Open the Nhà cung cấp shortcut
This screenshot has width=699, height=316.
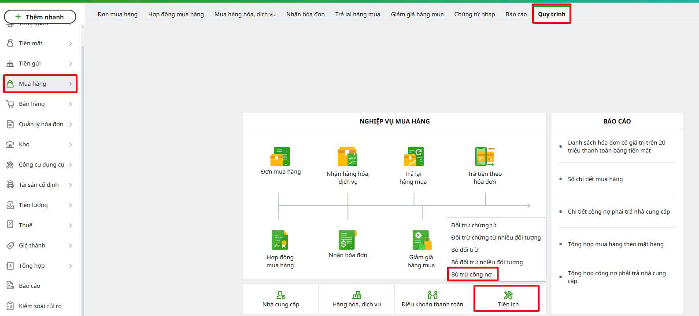[x=281, y=299]
